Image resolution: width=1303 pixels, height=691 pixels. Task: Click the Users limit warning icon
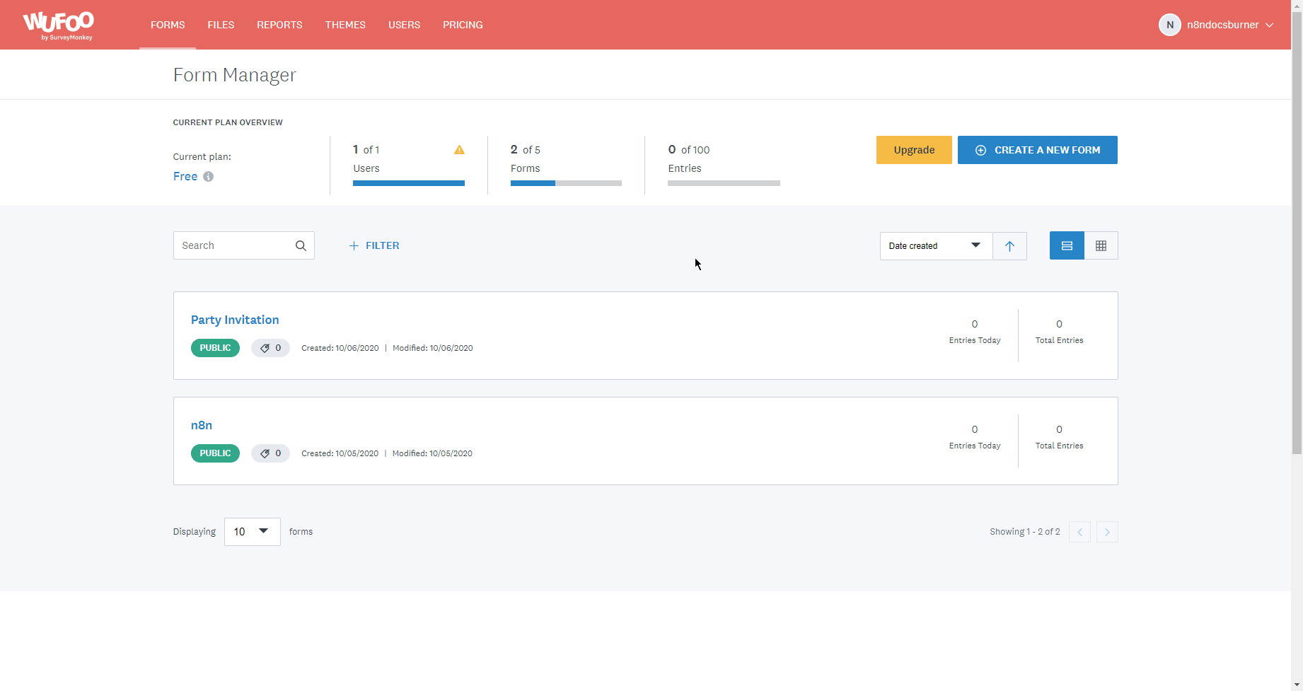(459, 150)
